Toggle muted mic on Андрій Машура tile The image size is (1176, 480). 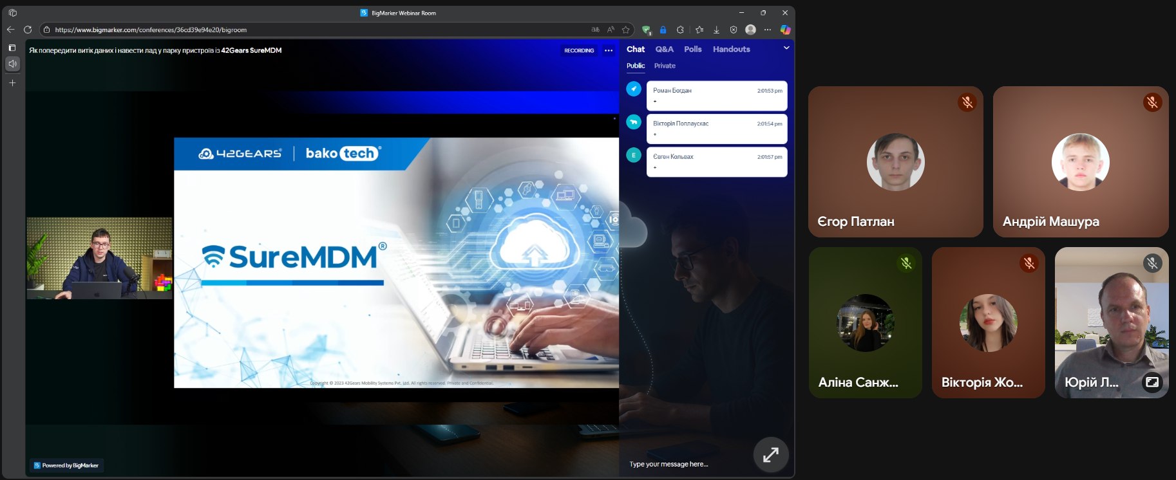click(1152, 102)
